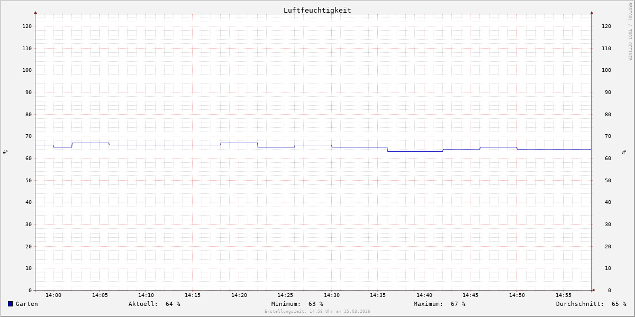Select the Minimum: 63 % value

(297, 304)
